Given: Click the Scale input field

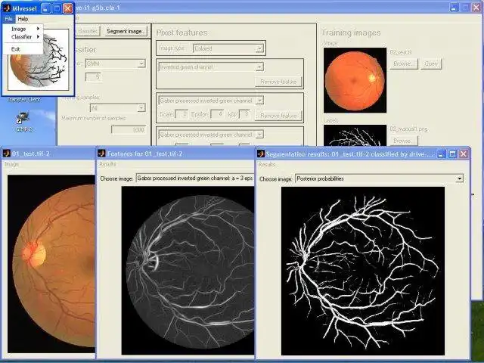Looking at the screenshot, I should [181, 114].
